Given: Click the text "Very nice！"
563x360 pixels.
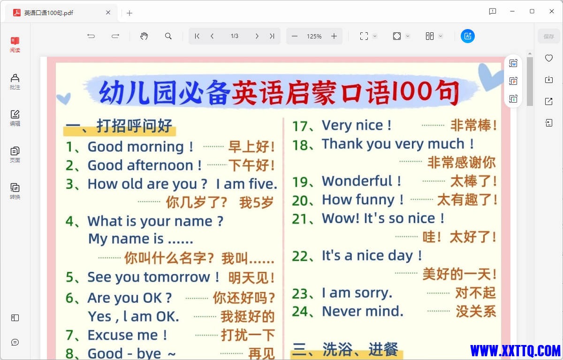Looking at the screenshot, I should pyautogui.click(x=357, y=125).
